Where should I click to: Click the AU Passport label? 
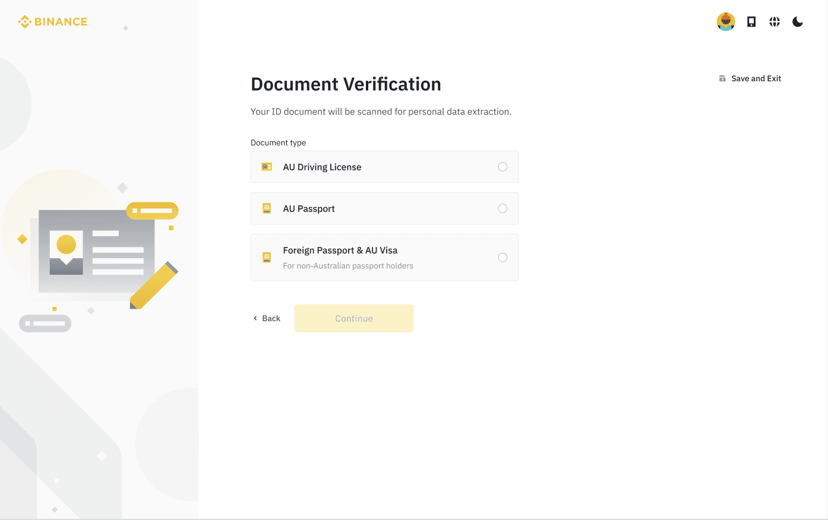pyautogui.click(x=309, y=208)
